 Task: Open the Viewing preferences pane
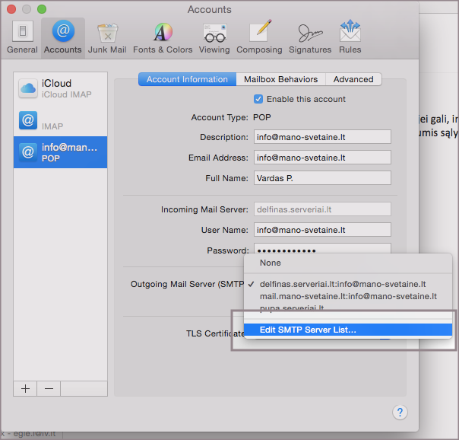tap(214, 37)
